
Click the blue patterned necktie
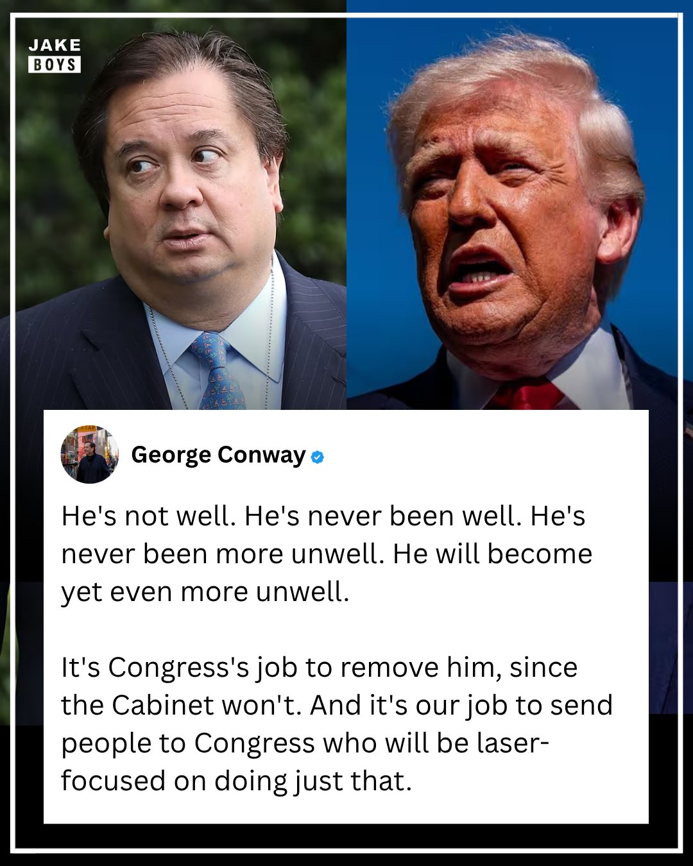point(217,372)
